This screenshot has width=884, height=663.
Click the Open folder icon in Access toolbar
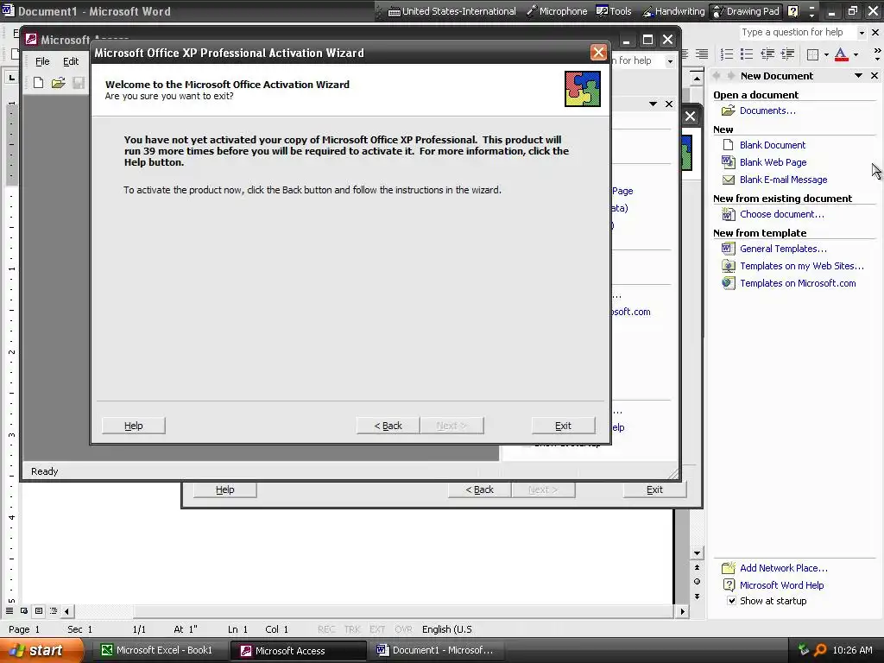58,83
